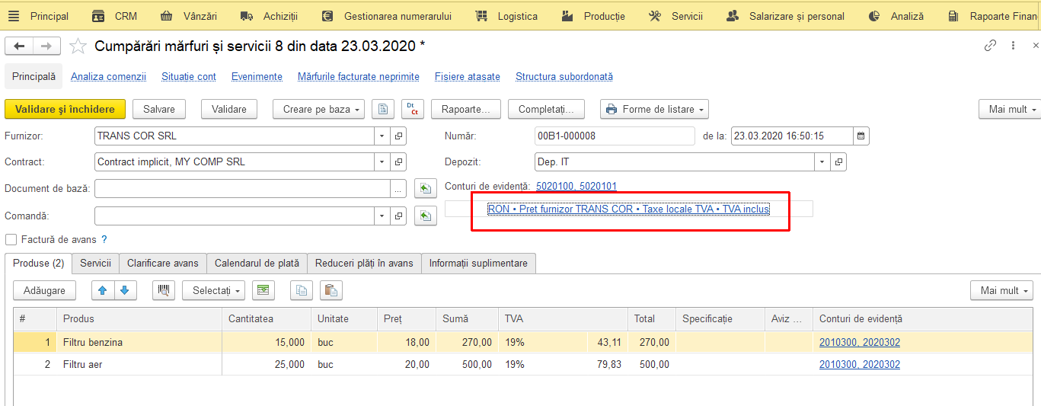
Task: Switch to the Servicii tab
Action: tap(95, 263)
